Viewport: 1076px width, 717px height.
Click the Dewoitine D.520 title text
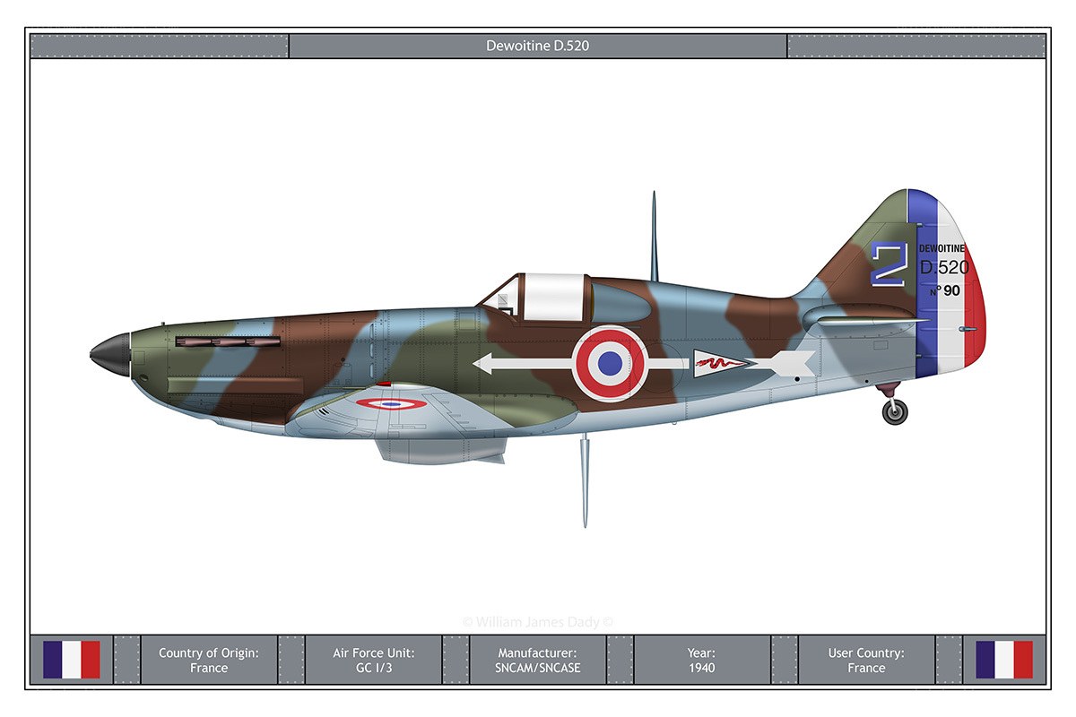538,46
